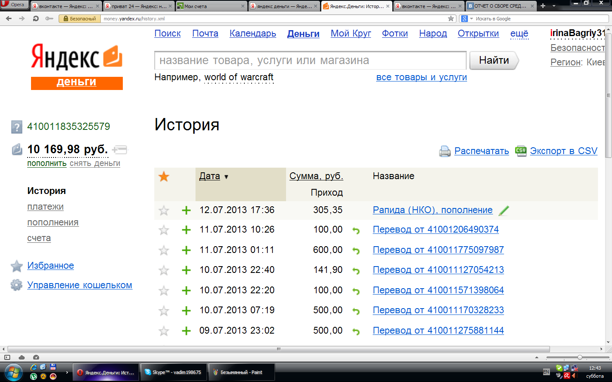Click the Windows Start orb

coord(13,373)
